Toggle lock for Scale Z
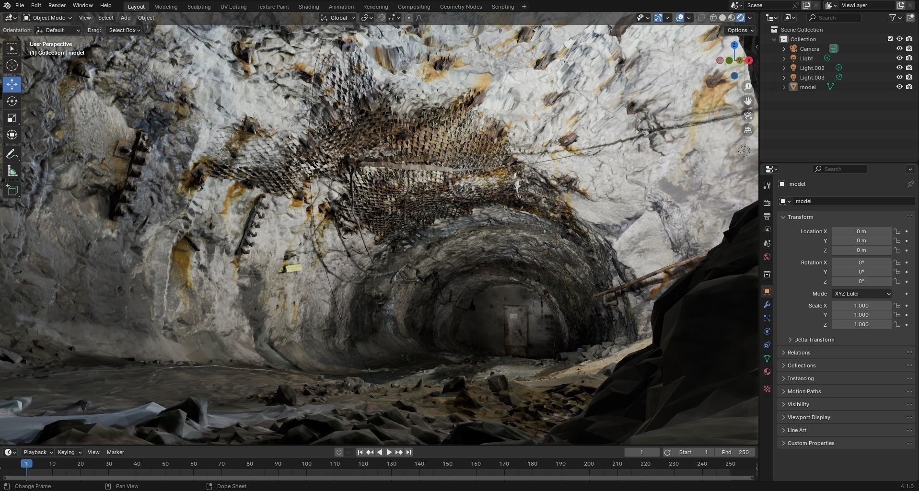The image size is (919, 491). (x=897, y=324)
